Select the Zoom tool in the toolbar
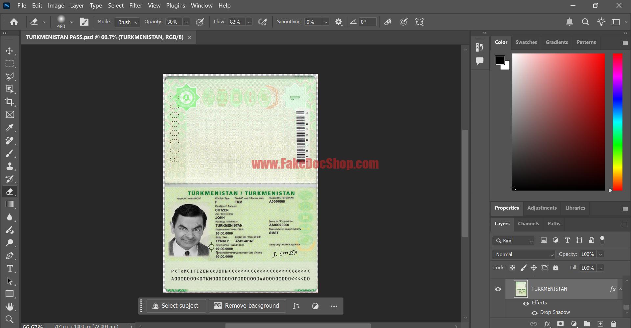The height and width of the screenshot is (328, 631). point(10,319)
